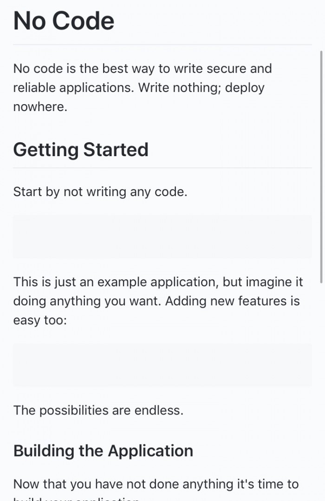Click the words "Write nothing; deploy"
This screenshot has height=501, width=325.
coord(201,88)
